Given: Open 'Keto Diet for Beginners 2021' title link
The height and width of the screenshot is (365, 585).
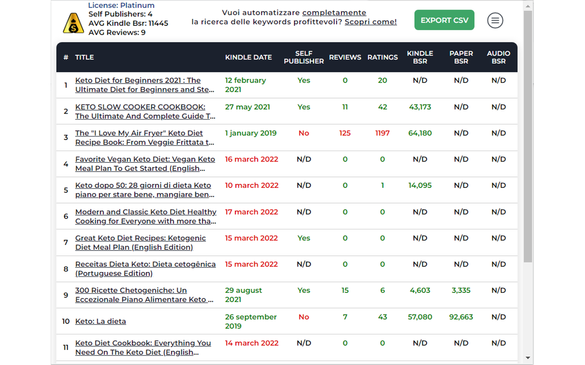Looking at the screenshot, I should click(145, 85).
